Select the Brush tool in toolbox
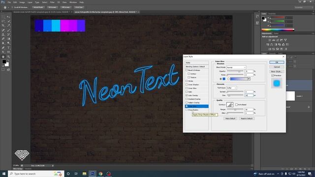The height and width of the screenshot is (177, 315). tap(8, 30)
